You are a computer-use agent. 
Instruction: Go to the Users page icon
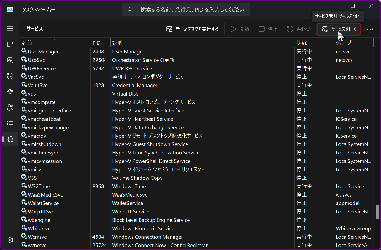click(x=10, y=107)
